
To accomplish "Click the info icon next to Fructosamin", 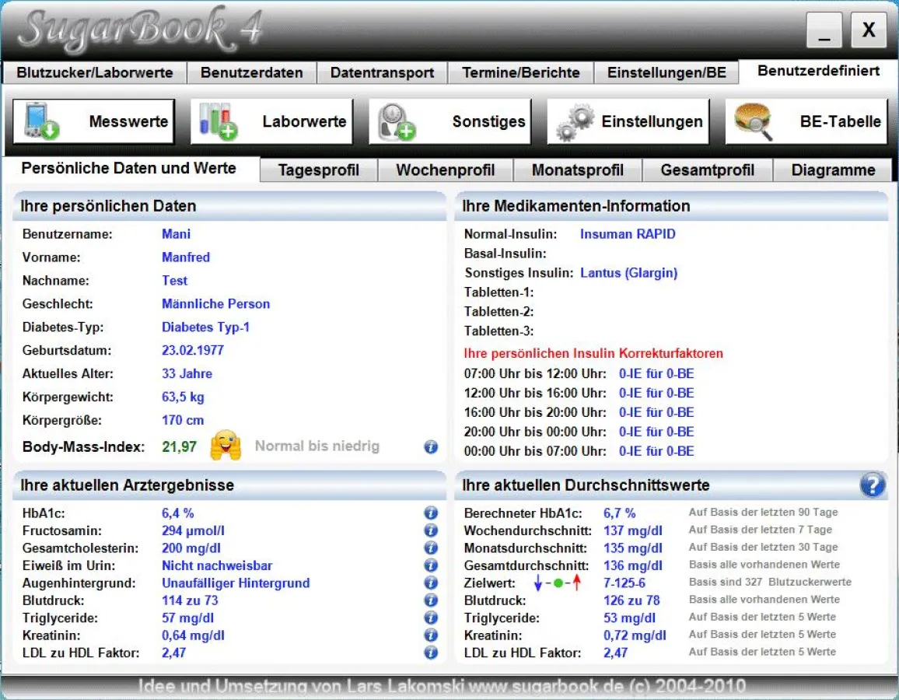I will tap(430, 530).
